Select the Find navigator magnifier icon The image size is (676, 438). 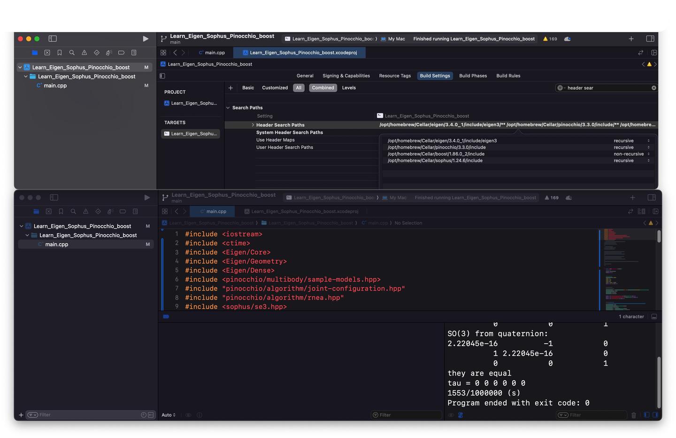pos(72,53)
